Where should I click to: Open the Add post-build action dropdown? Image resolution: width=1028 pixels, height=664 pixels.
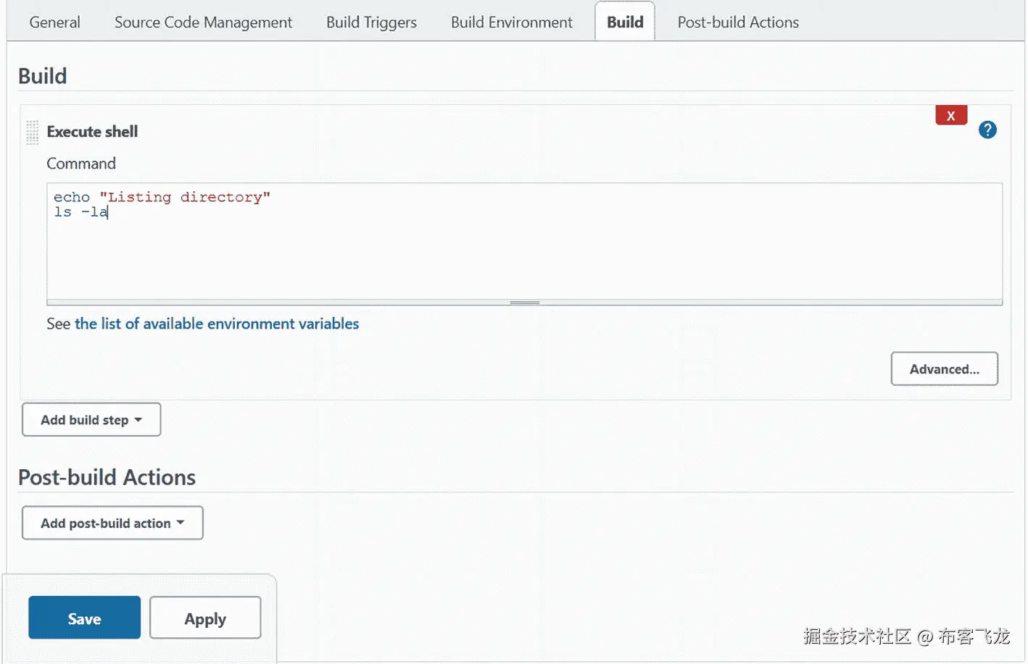[112, 523]
